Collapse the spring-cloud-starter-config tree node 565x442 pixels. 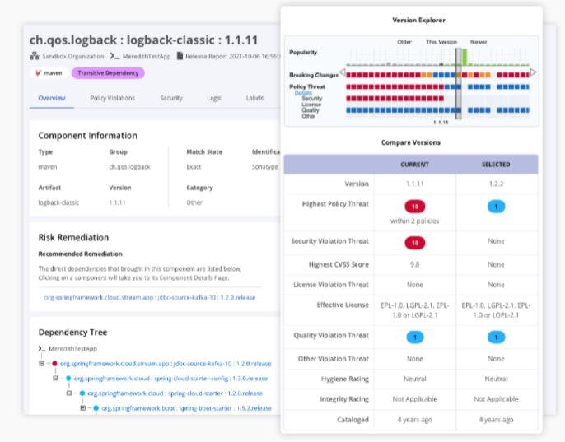tap(56, 379)
